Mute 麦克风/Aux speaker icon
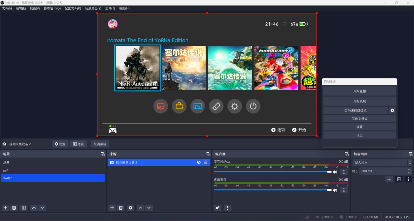This screenshot has width=414, height=221. click(335, 172)
